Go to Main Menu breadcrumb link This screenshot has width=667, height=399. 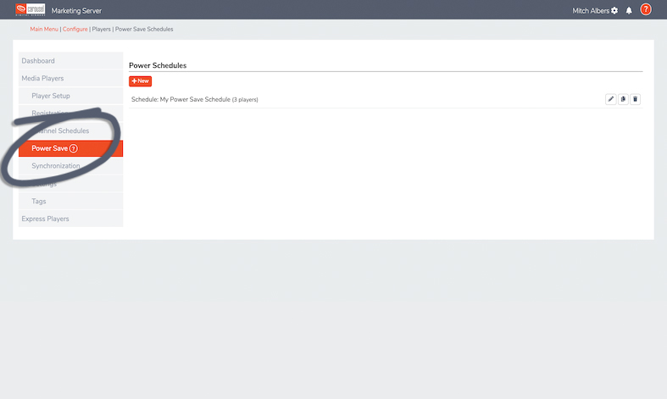[44, 30]
